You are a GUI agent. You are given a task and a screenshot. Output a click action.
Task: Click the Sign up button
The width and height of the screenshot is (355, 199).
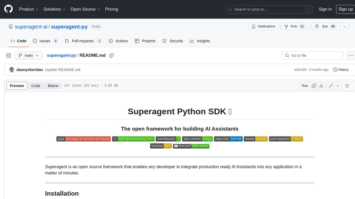pyautogui.click(x=345, y=9)
